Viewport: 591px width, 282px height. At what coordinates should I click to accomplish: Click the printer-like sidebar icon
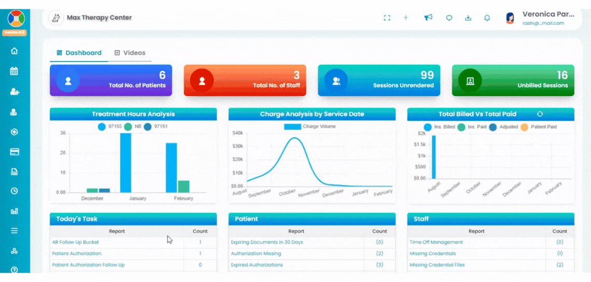pos(15,172)
